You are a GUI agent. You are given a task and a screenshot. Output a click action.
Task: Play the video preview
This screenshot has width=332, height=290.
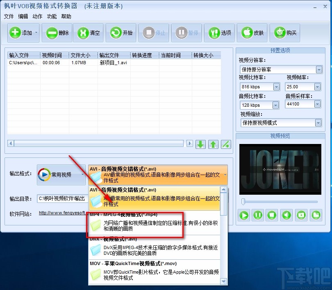(244, 215)
